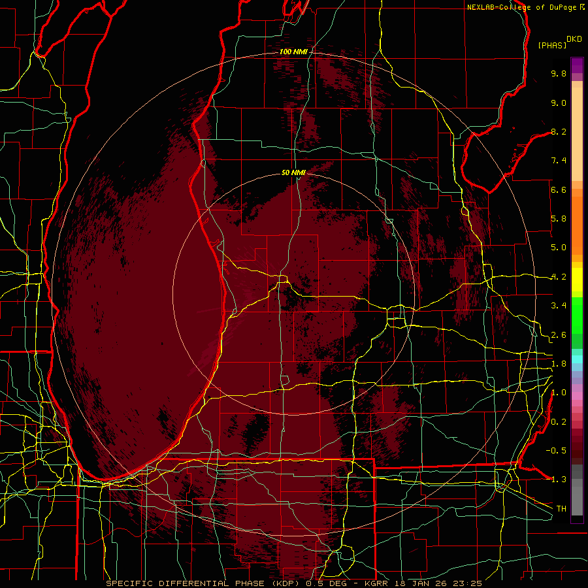Click the 5.8 value on the color scale
588x588 pixels.
559,219
